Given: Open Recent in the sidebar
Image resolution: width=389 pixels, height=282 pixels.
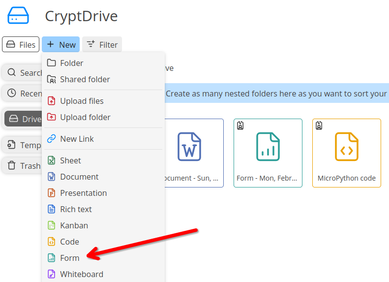Looking at the screenshot, I should [x=22, y=94].
